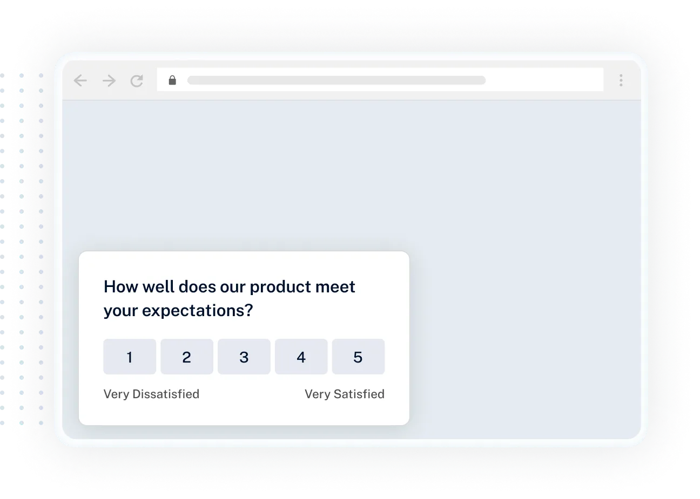
Task: Click the padlock security icon
Action: (x=173, y=80)
